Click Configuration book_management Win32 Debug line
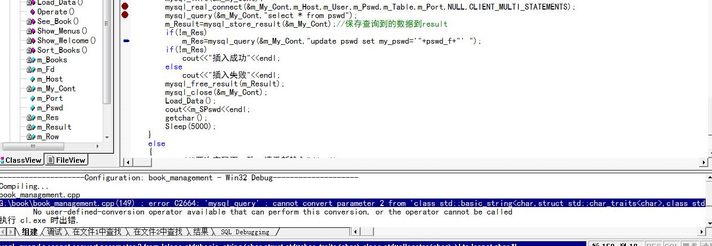The height and width of the screenshot is (246, 712). [x=179, y=178]
